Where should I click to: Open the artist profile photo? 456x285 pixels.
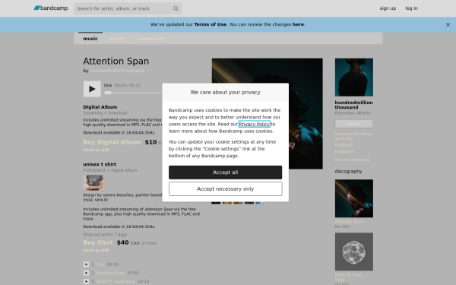354,78
